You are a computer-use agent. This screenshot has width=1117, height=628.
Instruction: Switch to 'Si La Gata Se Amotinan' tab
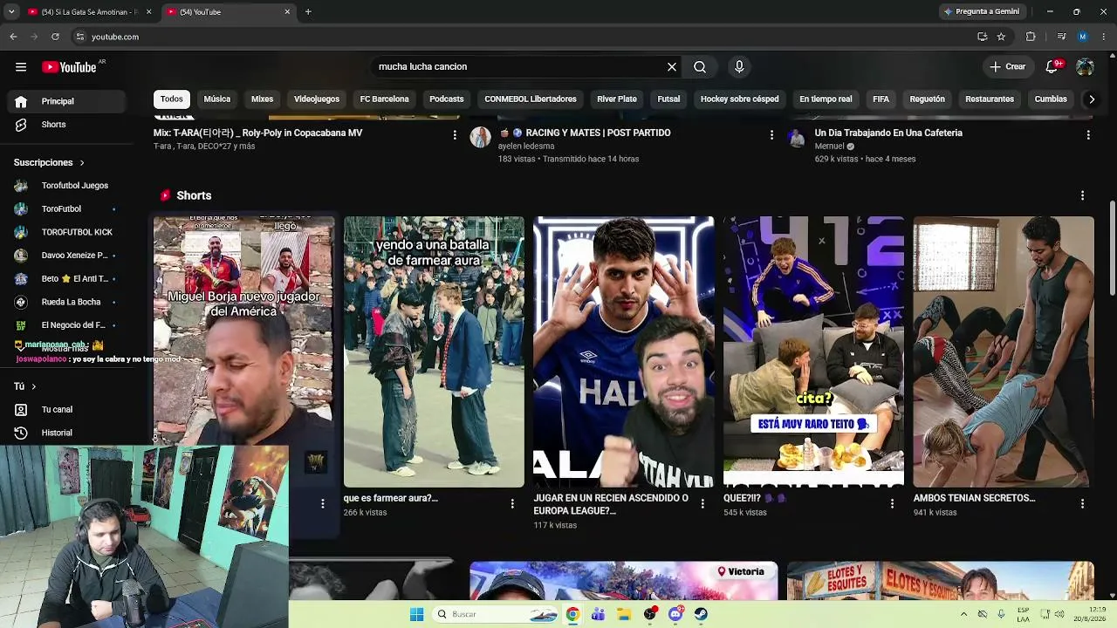pyautogui.click(x=90, y=12)
